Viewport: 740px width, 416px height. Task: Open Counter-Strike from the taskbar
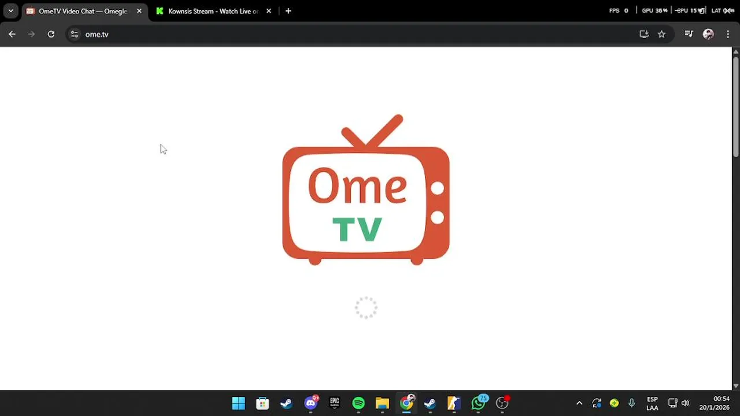click(x=454, y=403)
